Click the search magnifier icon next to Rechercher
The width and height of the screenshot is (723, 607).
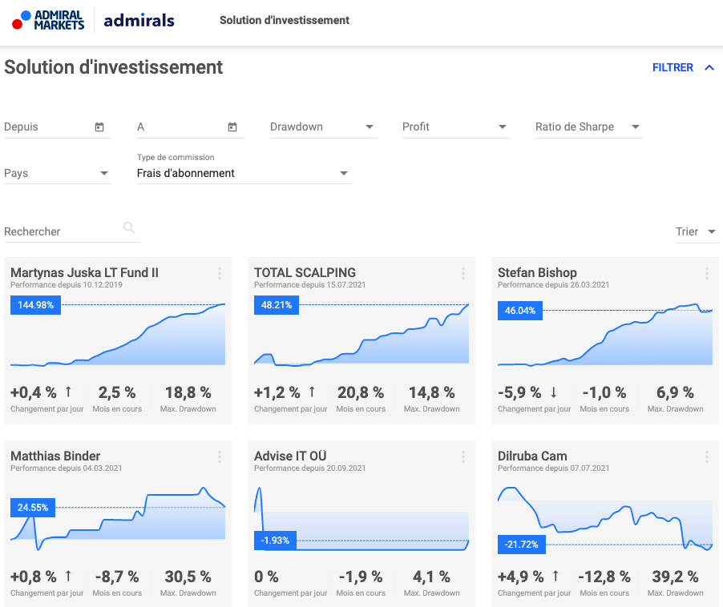pyautogui.click(x=129, y=228)
